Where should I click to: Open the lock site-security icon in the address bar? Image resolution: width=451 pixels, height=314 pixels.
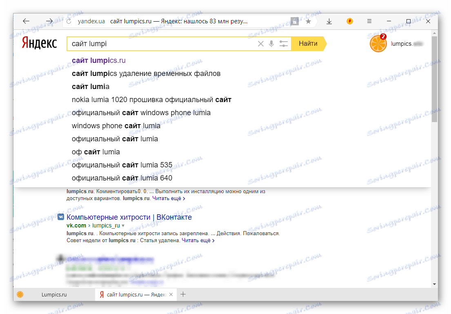click(295, 21)
